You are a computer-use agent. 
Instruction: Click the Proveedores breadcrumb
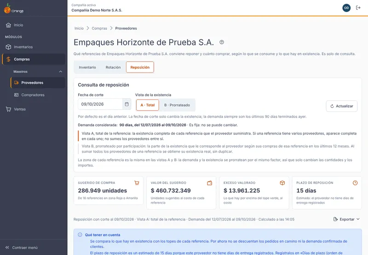pyautogui.click(x=126, y=28)
